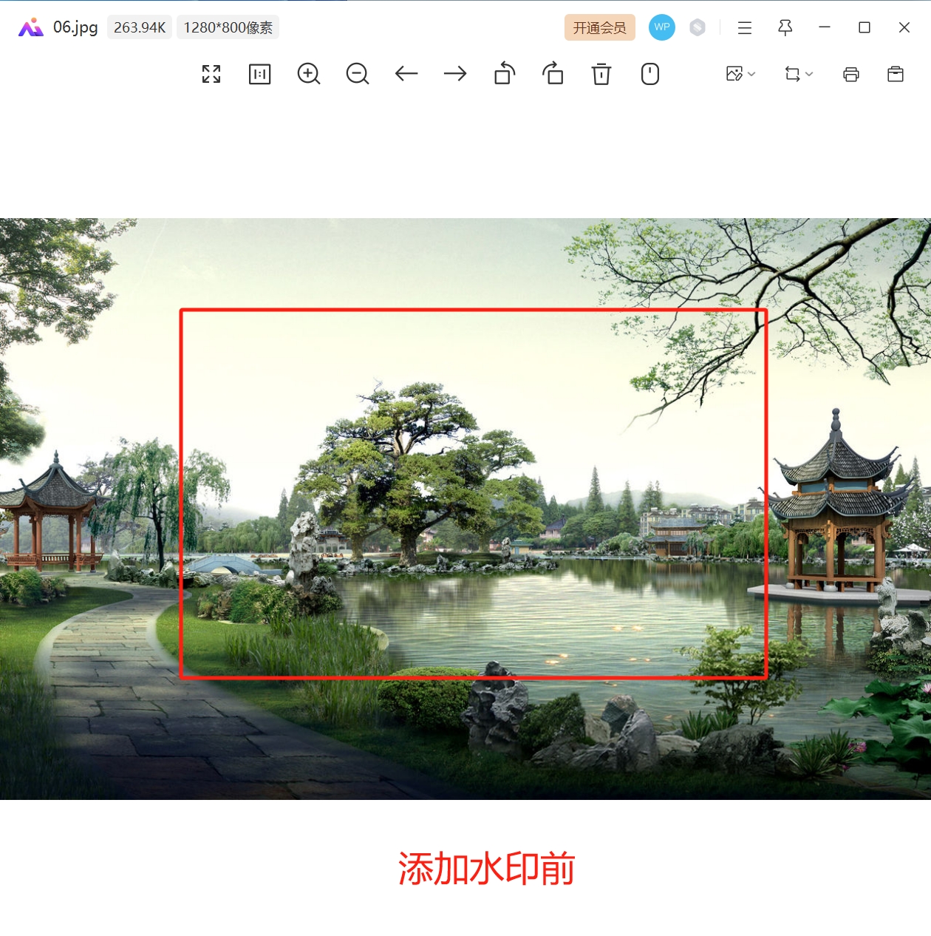
Task: Rotate the image clockwise
Action: tap(553, 74)
